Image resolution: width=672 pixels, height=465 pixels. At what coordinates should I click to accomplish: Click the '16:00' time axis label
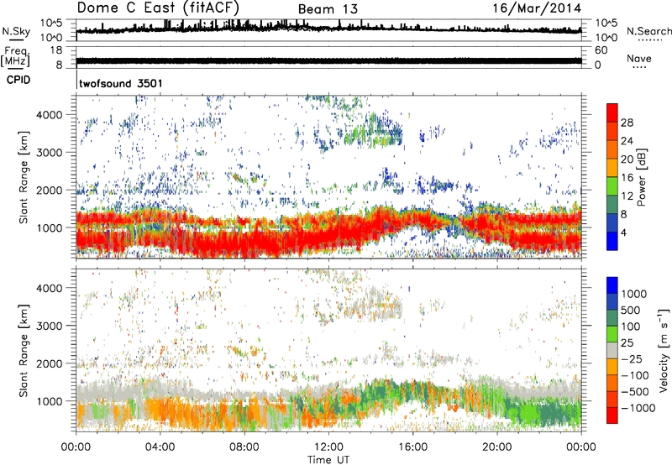(x=412, y=447)
